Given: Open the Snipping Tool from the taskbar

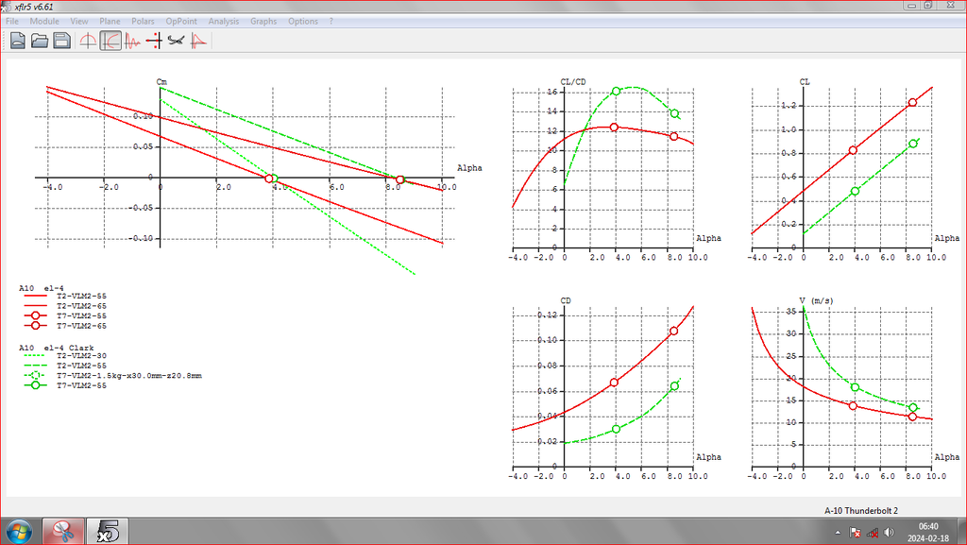Looking at the screenshot, I should click(x=63, y=532).
